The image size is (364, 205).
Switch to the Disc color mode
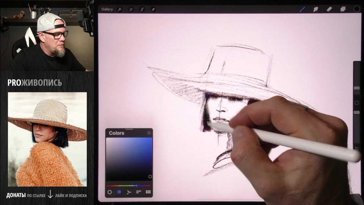point(109,192)
